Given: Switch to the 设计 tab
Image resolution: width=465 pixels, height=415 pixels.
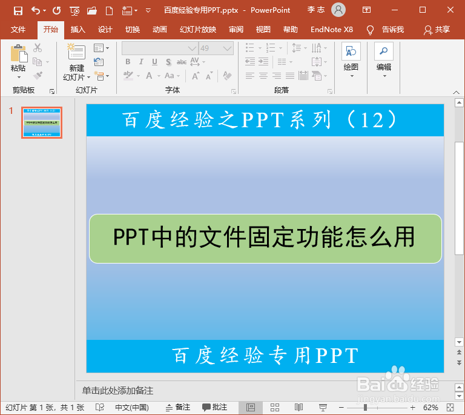Looking at the screenshot, I should coord(105,30).
